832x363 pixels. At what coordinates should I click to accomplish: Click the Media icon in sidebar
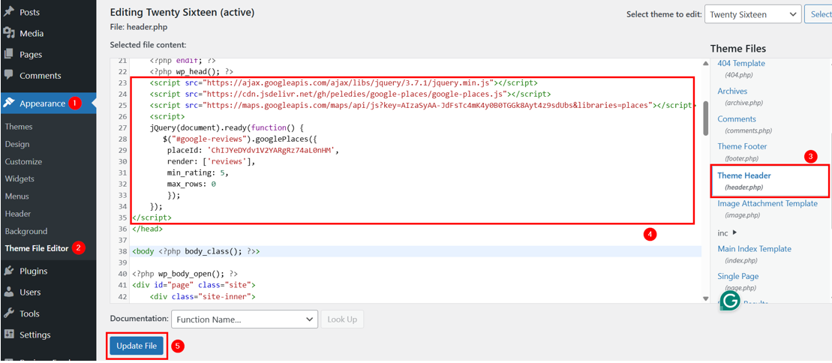(x=8, y=33)
